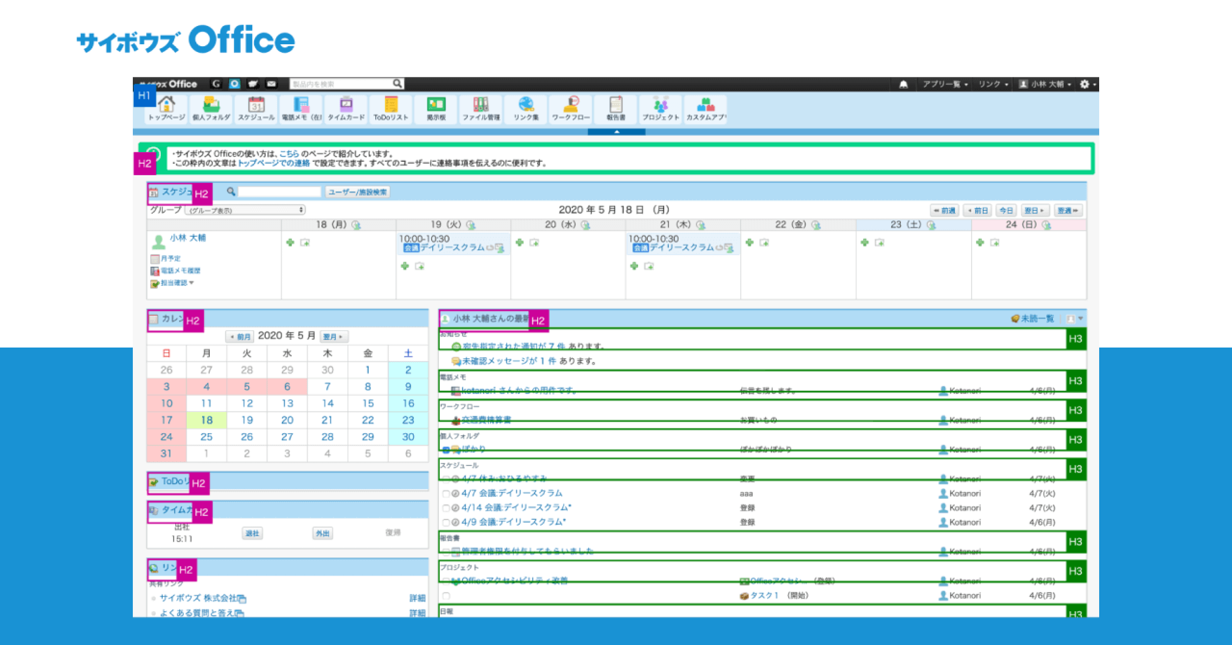This screenshot has width=1232, height=645.
Task: Click the G shortcut icon in header
Action: 216,84
